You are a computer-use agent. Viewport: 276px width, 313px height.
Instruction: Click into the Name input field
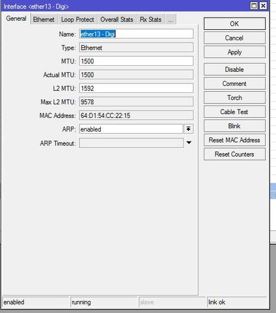pyautogui.click(x=136, y=34)
